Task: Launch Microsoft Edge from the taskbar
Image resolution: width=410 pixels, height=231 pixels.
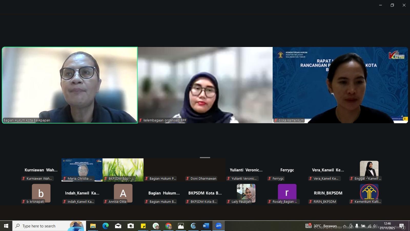Action: [x=105, y=226]
